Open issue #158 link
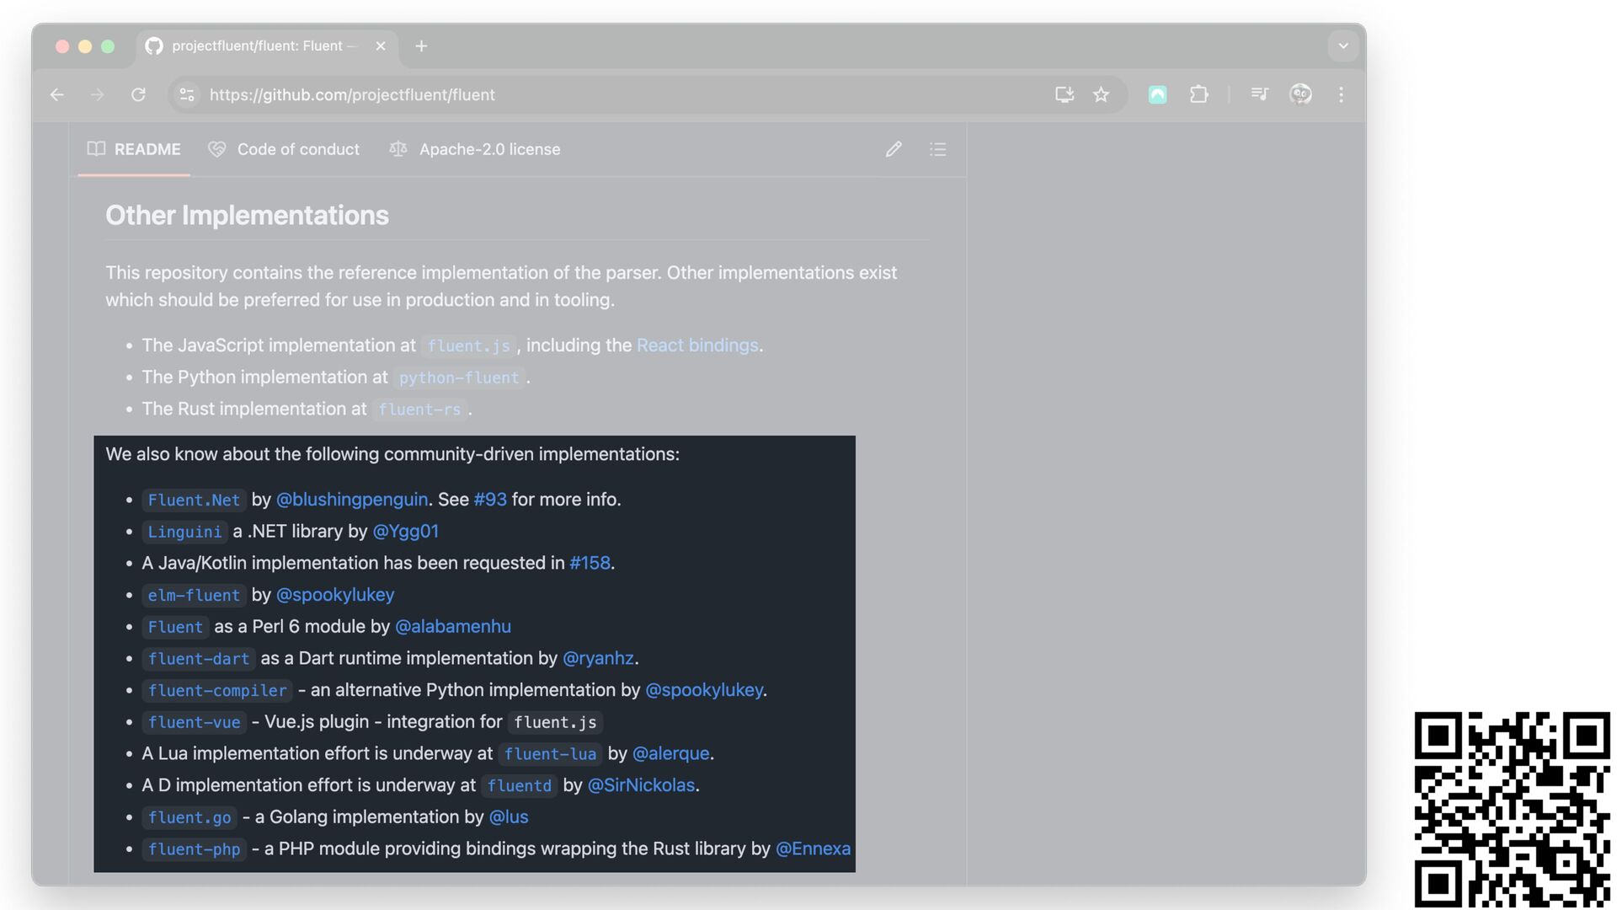Screen dimensions: 1617x910 pos(590,563)
